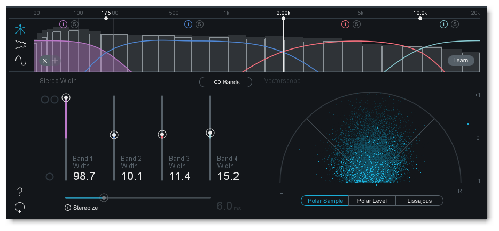Click the Stereo Width panel label
499x231 pixels.
[x=58, y=81]
